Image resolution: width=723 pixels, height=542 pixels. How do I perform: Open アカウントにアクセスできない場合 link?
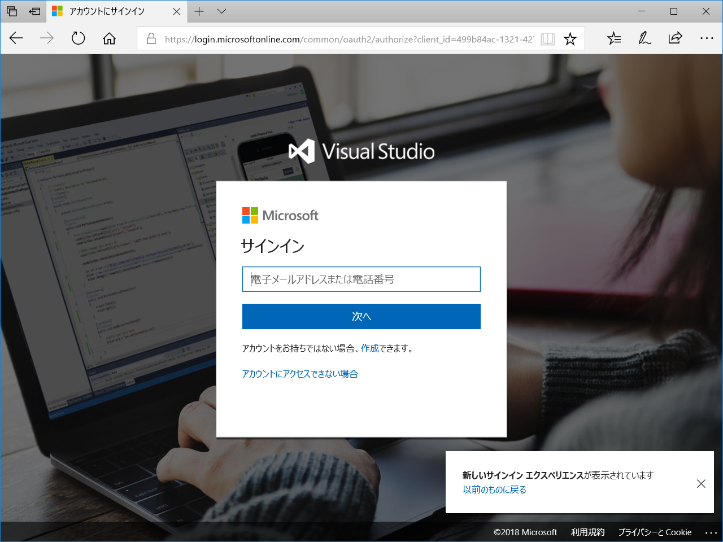coord(300,374)
